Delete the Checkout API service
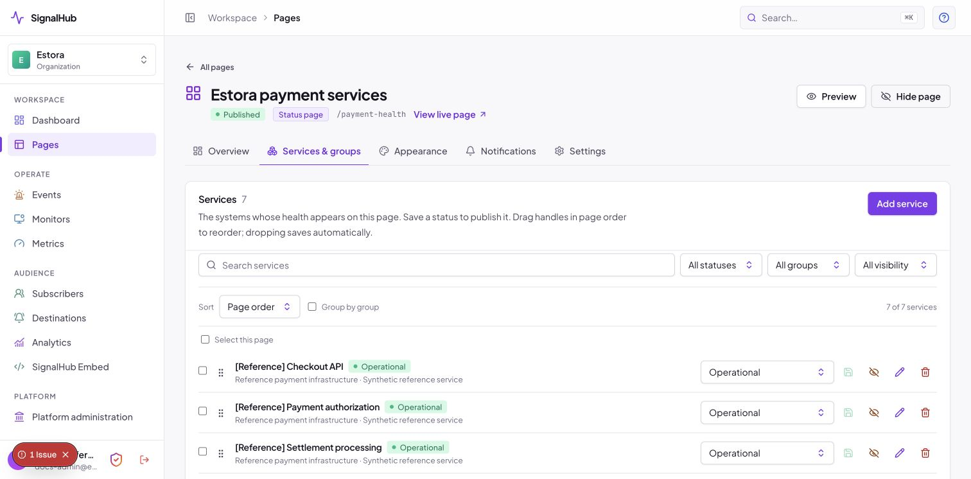 coord(925,372)
